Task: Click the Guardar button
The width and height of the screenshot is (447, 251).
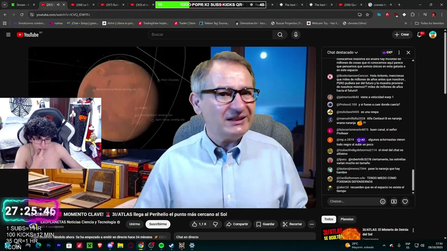Action: [x=265, y=224]
